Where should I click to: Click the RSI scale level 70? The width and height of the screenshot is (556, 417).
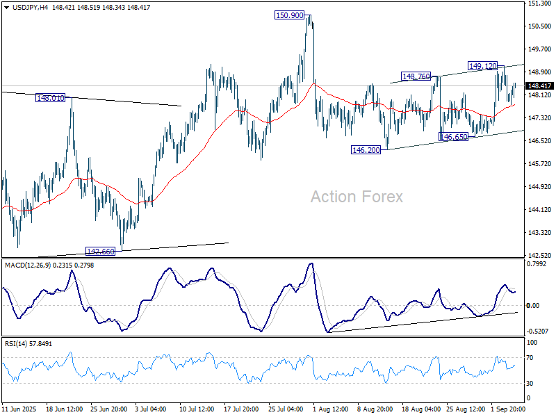pos(530,358)
